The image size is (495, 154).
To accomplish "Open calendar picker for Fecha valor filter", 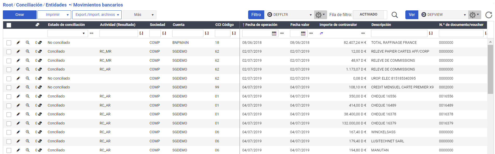I will point(303,33).
